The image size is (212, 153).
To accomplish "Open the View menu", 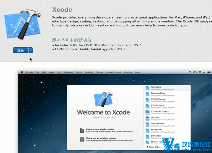I will (x=51, y=72).
